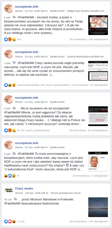
Task: Open the first post's vaccination image thumbnail
Action: [98, 25]
